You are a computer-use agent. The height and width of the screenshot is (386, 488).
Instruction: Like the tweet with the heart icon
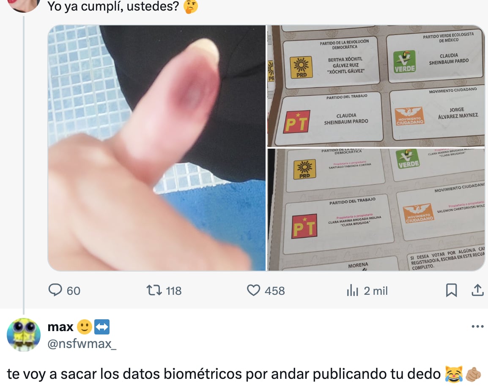tap(253, 290)
